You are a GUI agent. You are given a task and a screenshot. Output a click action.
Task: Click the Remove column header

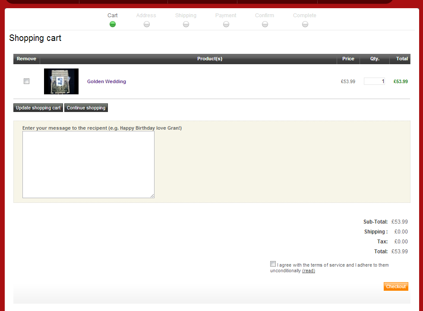coord(26,59)
